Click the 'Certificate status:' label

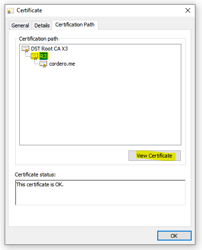pyautogui.click(x=35, y=175)
